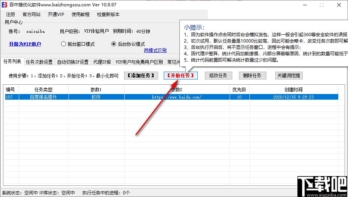Select 后台协议模式 radio button
Image resolution: width=348 pixels, height=197 pixels.
pyautogui.click(x=128, y=44)
